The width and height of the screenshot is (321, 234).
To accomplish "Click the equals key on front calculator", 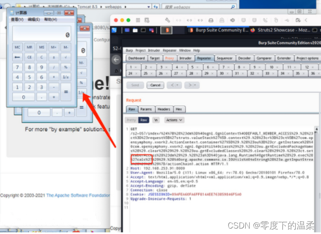I will (x=66, y=92).
